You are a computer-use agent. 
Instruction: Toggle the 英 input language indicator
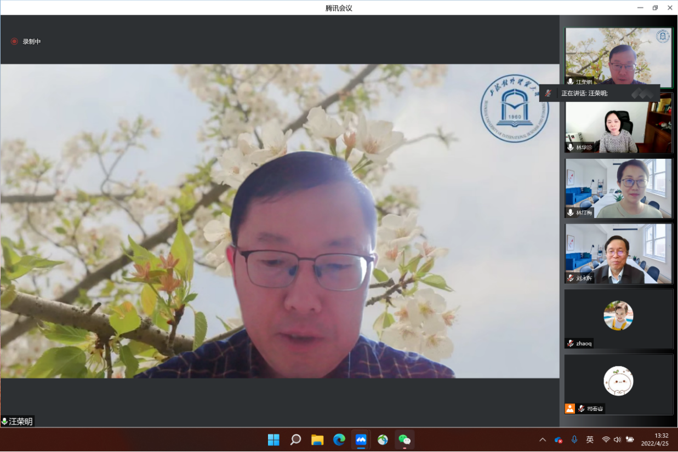click(590, 439)
